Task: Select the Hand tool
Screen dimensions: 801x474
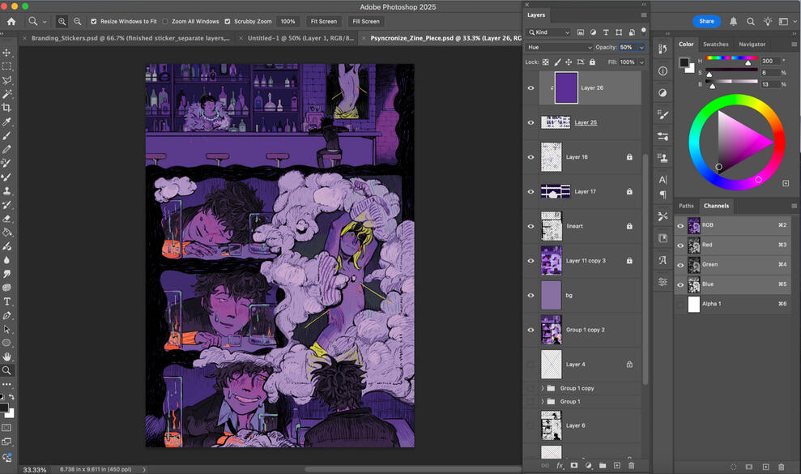Action: (x=7, y=357)
